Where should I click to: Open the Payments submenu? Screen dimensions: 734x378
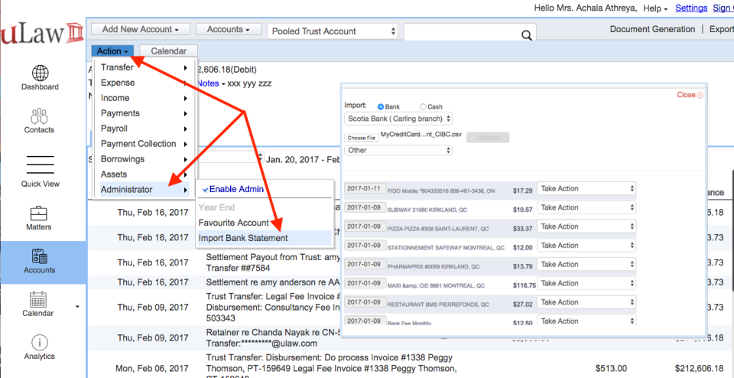point(145,113)
